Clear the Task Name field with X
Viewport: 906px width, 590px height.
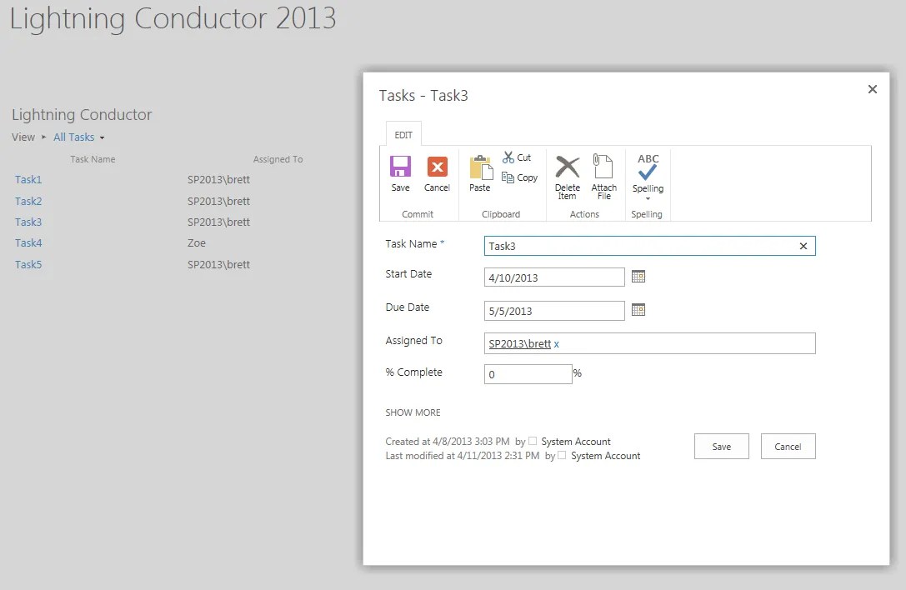point(803,246)
